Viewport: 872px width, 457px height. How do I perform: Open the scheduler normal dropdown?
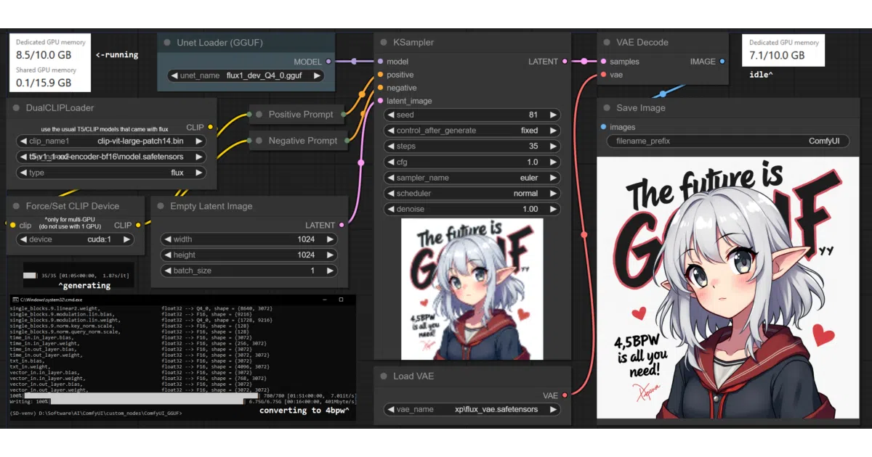472,194
